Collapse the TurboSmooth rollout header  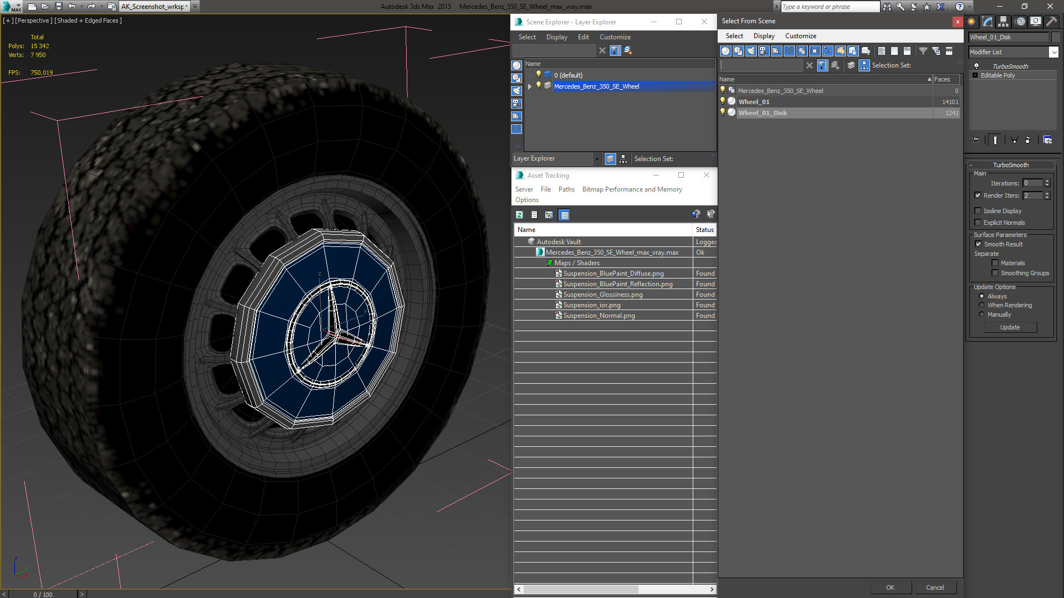1011,165
